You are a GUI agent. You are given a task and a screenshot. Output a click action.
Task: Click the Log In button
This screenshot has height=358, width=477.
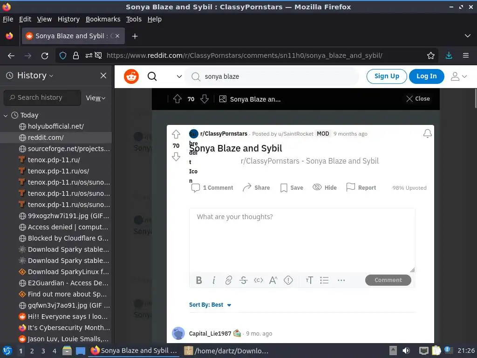[x=426, y=76]
